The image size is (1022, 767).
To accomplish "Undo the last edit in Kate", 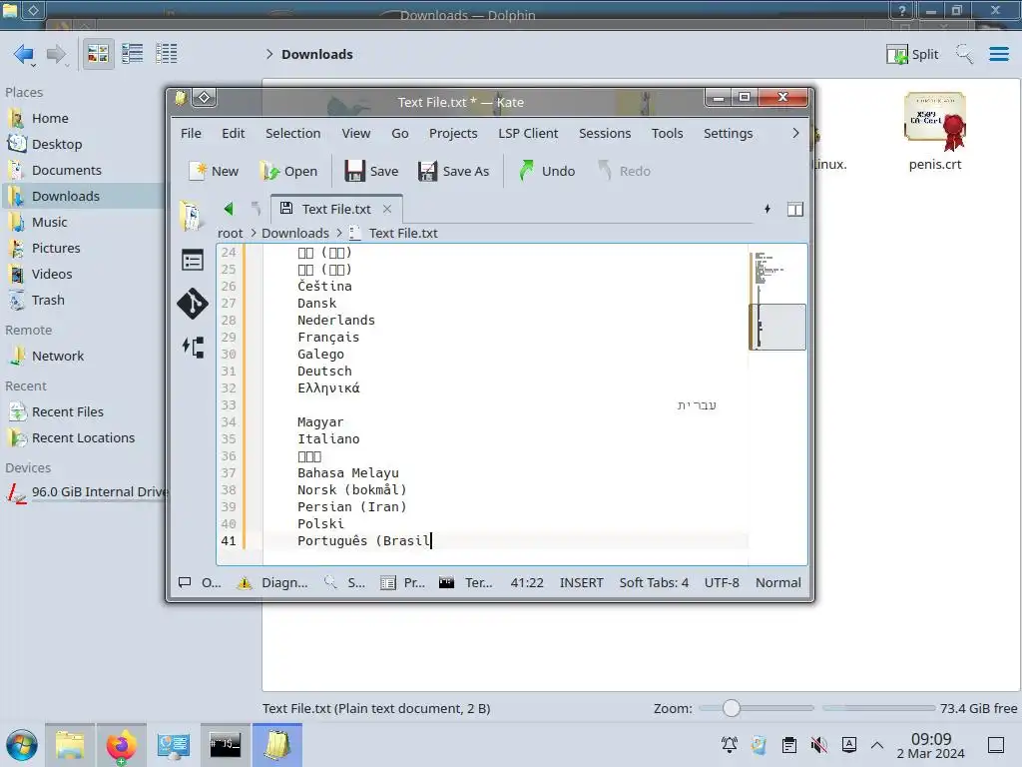I will point(547,171).
